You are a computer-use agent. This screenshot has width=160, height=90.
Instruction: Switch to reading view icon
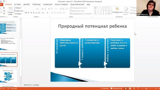pos(134,88)
